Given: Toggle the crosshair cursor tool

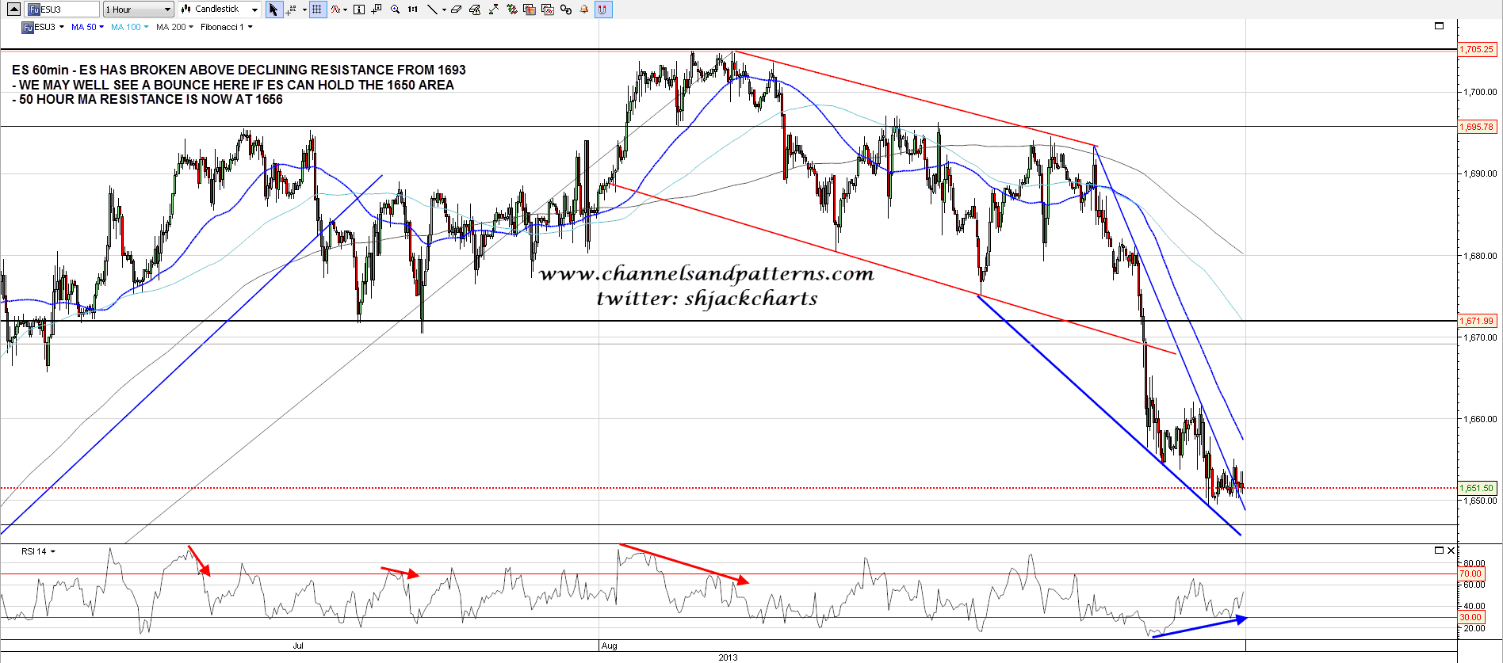Looking at the screenshot, I should [291, 10].
